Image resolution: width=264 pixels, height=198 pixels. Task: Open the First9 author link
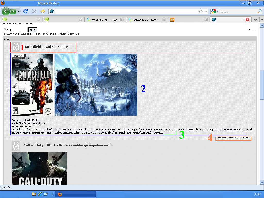(x=223, y=138)
